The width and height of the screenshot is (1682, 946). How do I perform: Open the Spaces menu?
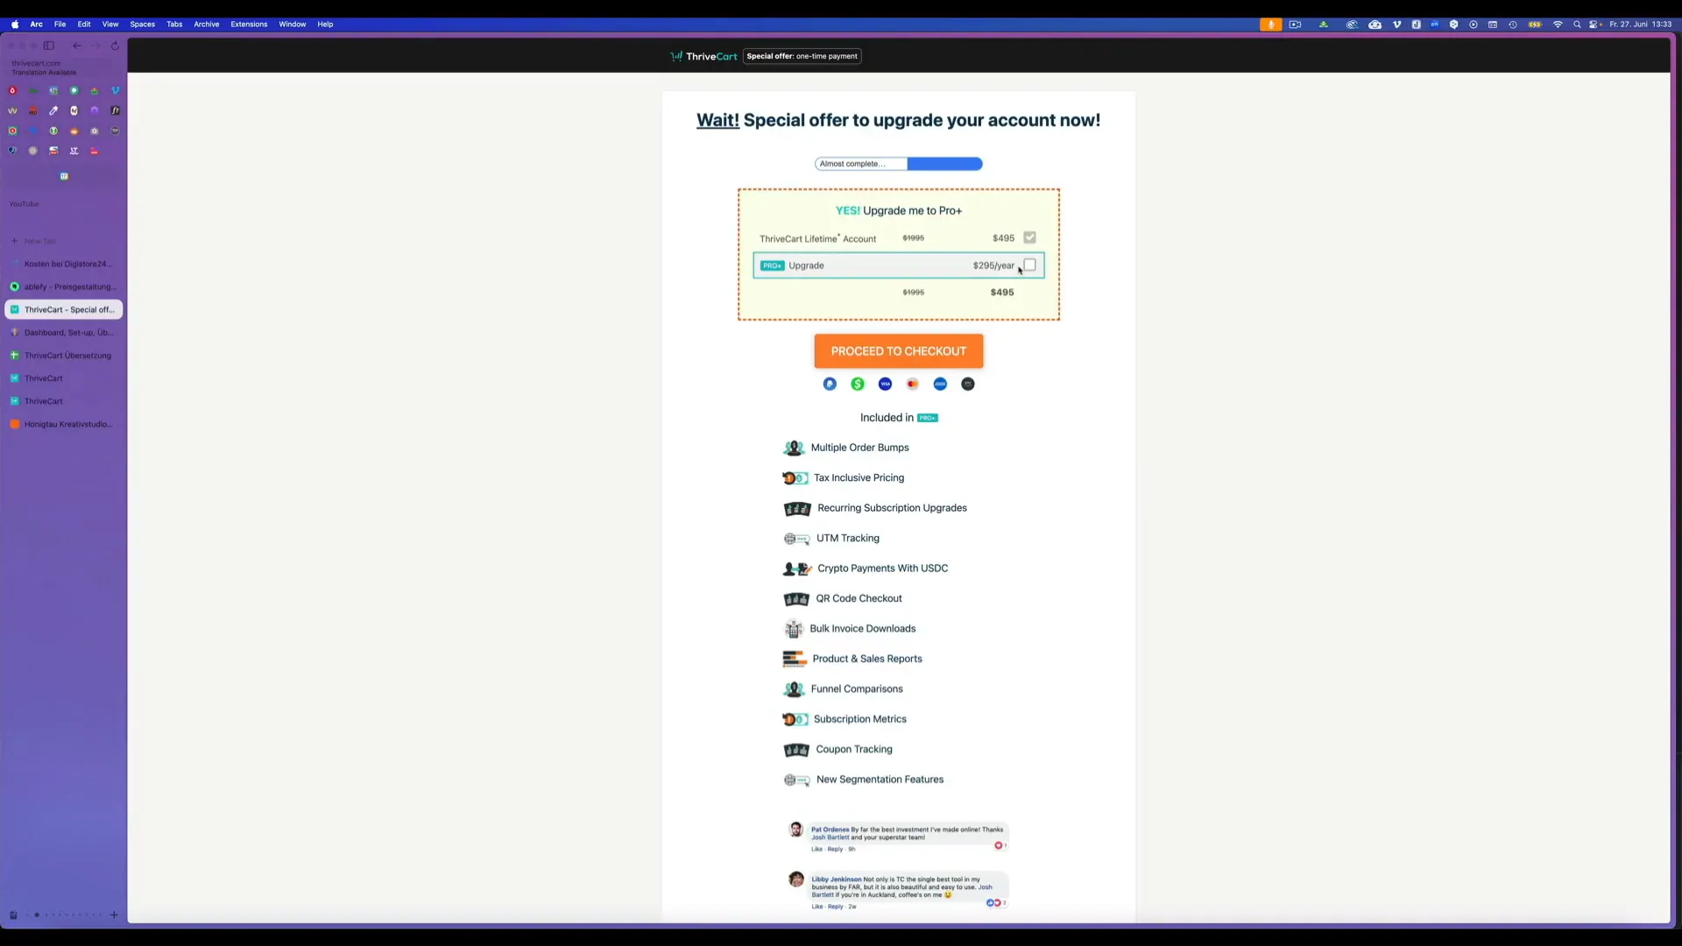pyautogui.click(x=143, y=25)
